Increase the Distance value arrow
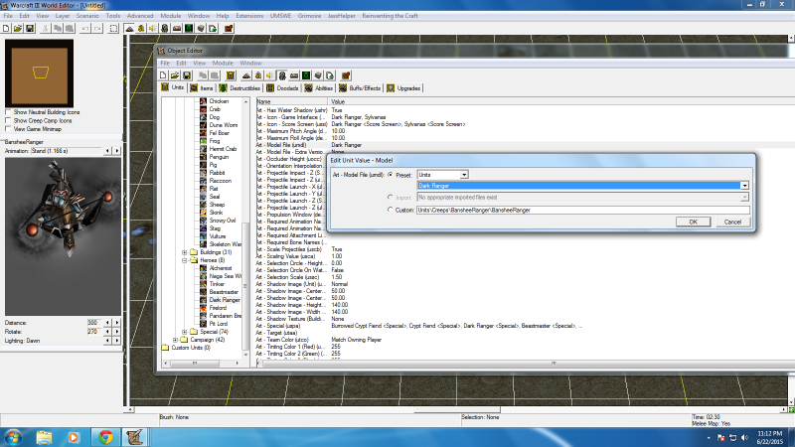This screenshot has height=447, width=795. pos(117,322)
